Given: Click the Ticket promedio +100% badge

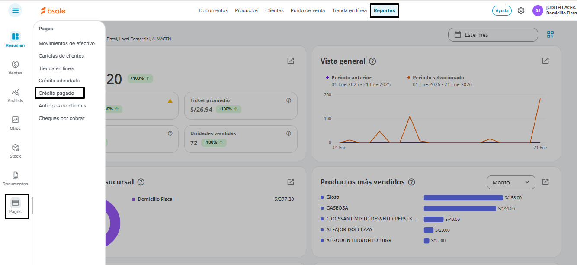Looking at the screenshot, I should 228,109.
